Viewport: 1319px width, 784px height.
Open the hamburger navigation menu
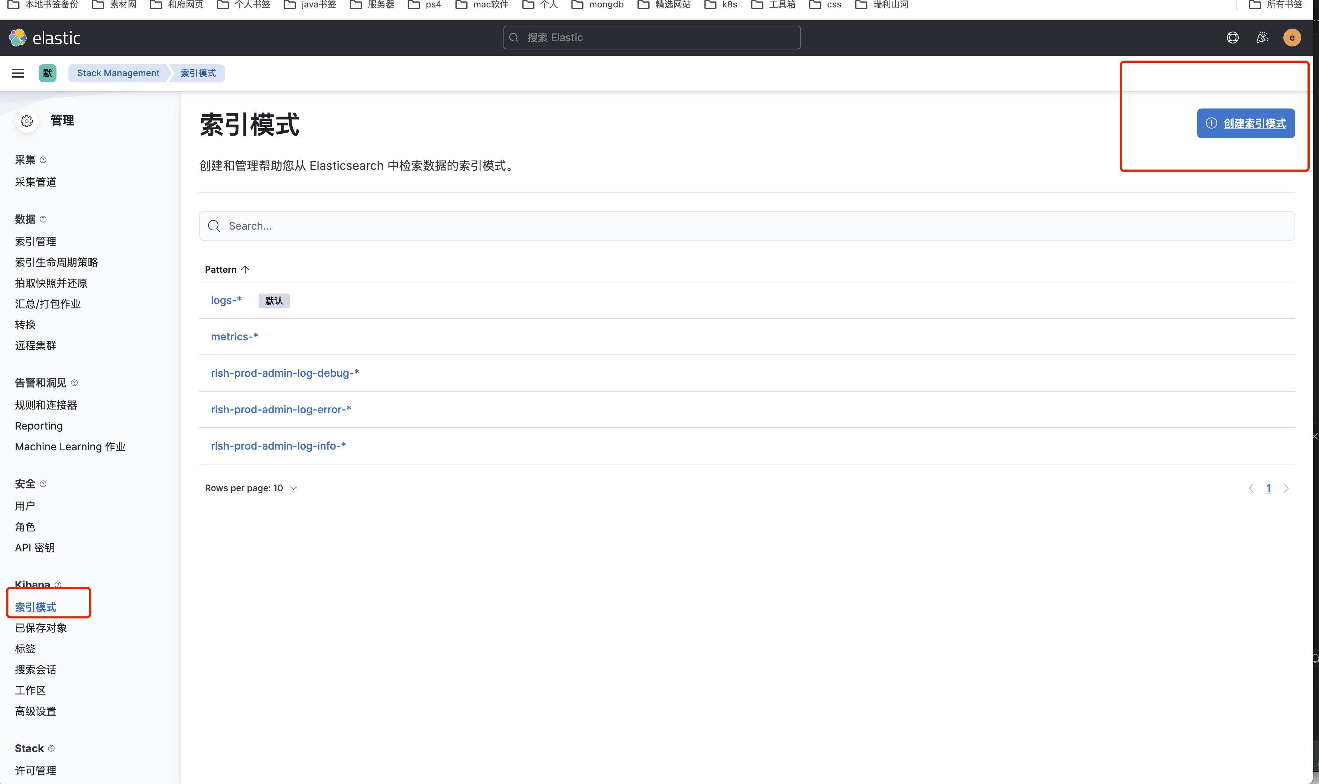18,74
